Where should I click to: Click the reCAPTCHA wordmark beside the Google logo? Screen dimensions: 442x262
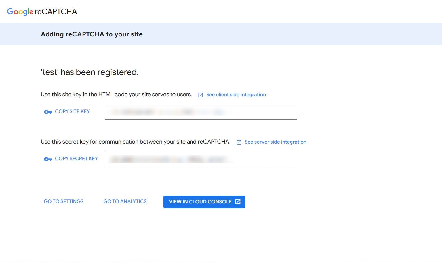tap(56, 12)
